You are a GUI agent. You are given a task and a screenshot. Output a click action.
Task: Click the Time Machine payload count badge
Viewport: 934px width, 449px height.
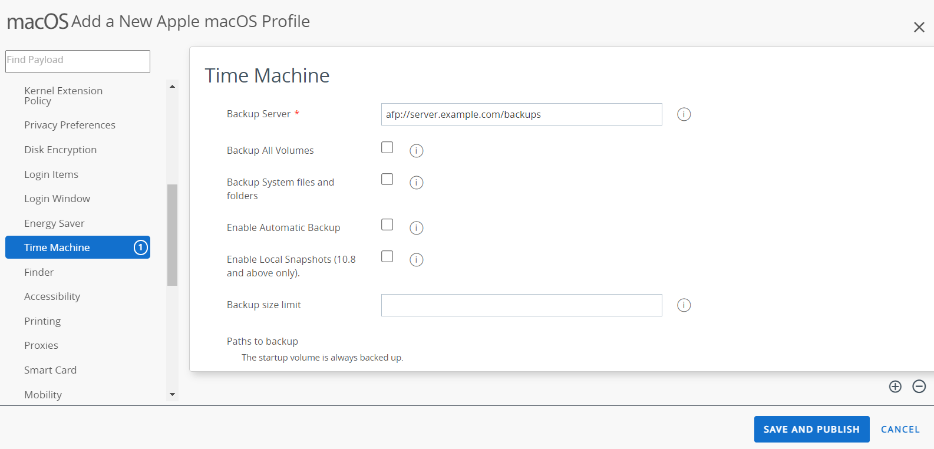[x=140, y=247]
